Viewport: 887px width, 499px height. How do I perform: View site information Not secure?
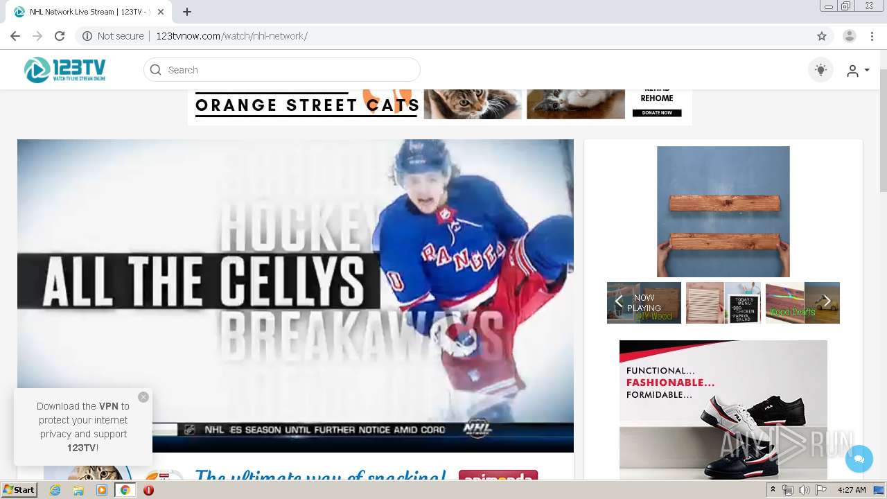point(113,36)
